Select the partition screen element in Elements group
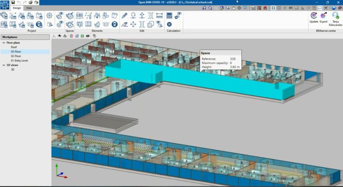Image resolution: width=343 pixels, height=187 pixels. pyautogui.click(x=88, y=24)
